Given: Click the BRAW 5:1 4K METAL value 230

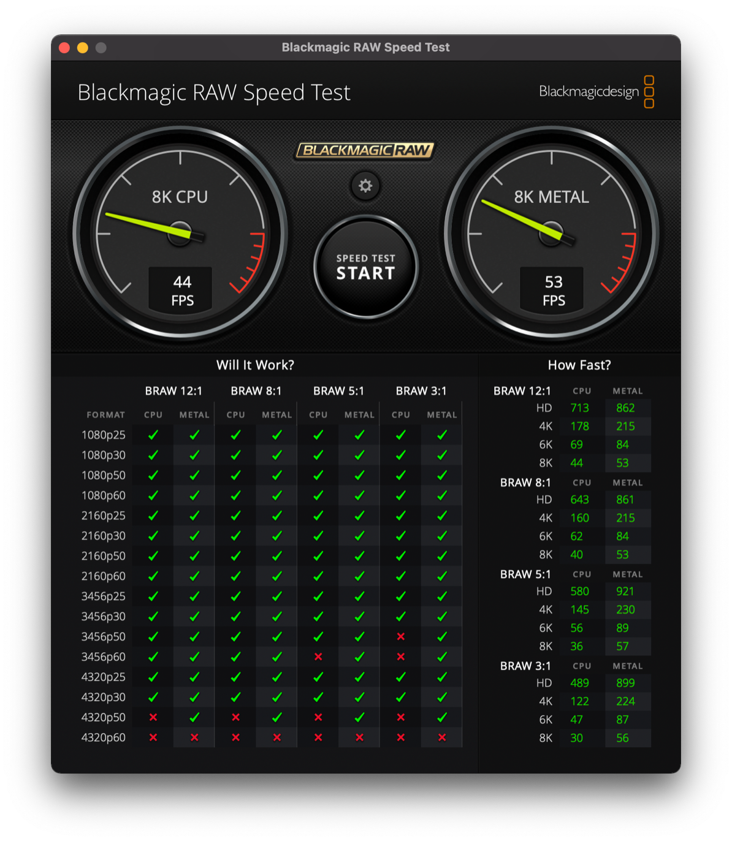Looking at the screenshot, I should 625,610.
